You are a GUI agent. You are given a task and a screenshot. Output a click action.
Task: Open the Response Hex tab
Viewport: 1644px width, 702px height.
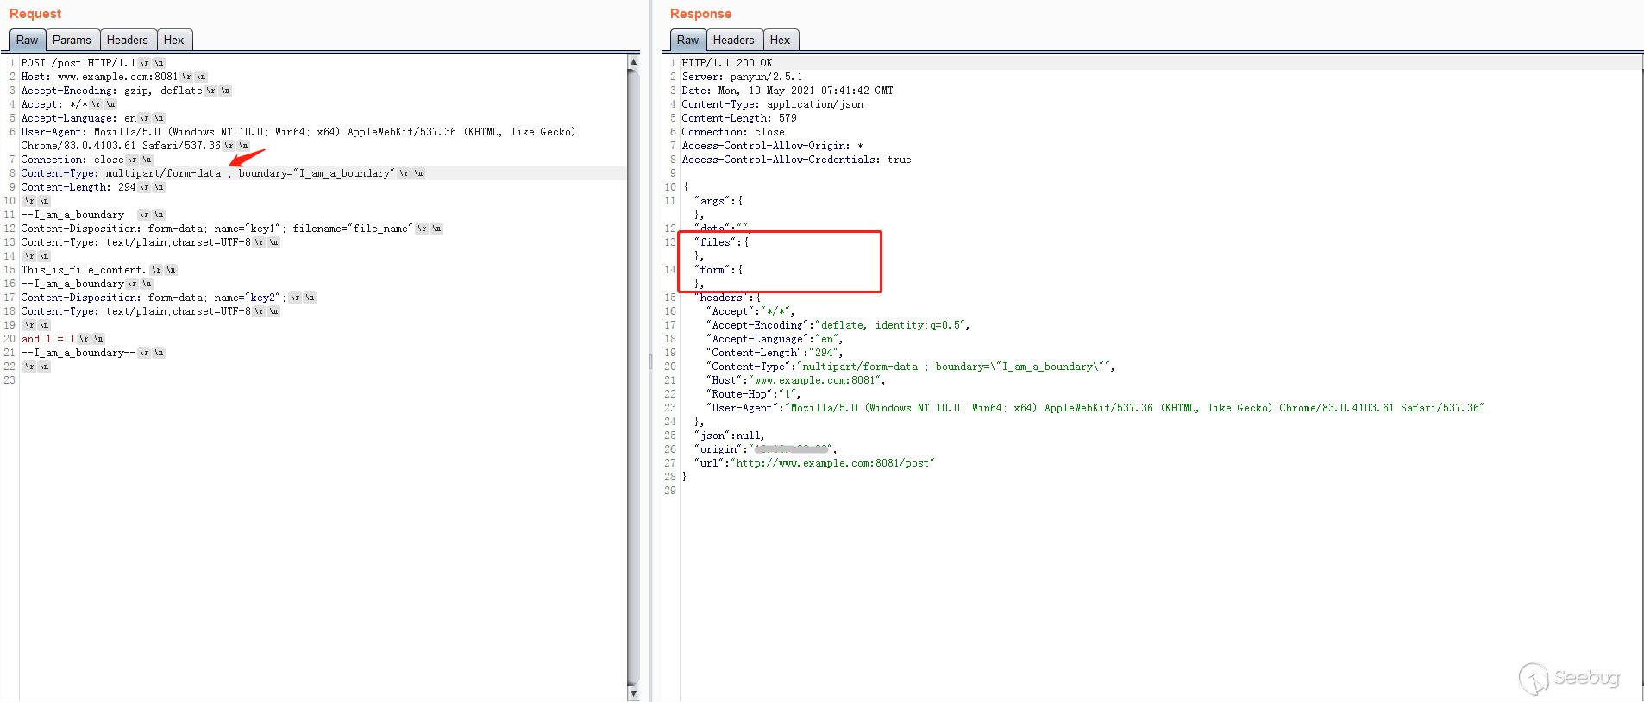780,40
